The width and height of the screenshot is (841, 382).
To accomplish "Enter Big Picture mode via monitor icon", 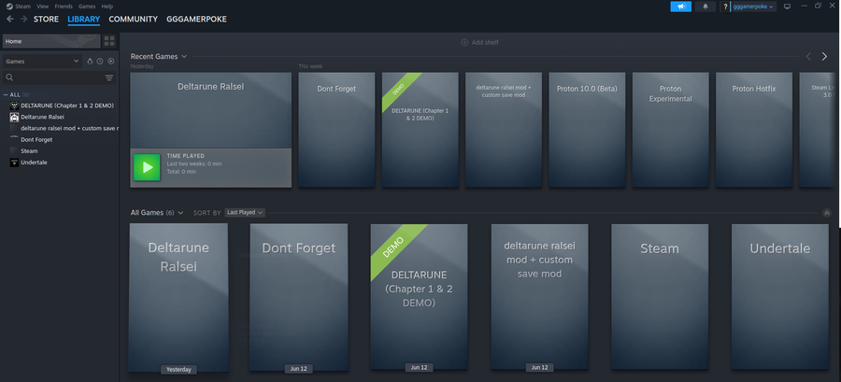I will click(788, 7).
